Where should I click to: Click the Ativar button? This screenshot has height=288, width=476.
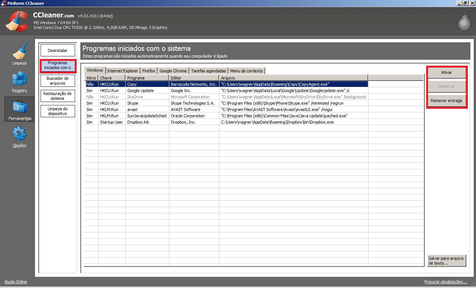(446, 73)
